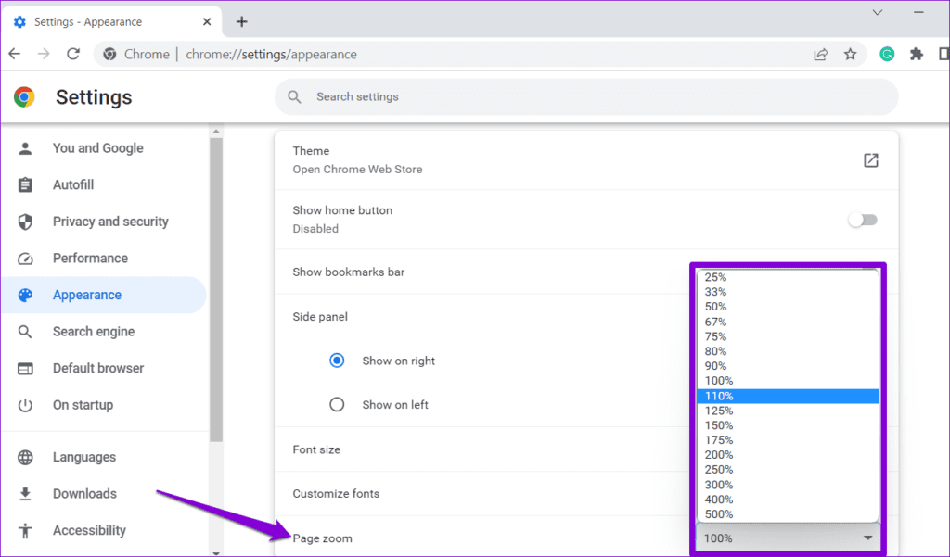Open the Theme Chrome Web Store row
The height and width of the screenshot is (557, 950).
[x=586, y=160]
